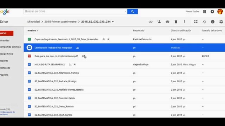The image size is (225, 126).
Task: Click document icon of Forastieri_Nilda file
Action: click(29, 98)
